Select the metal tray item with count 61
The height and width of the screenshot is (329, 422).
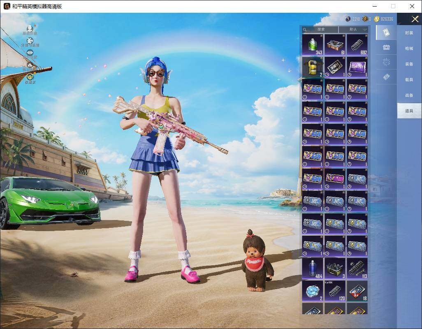pyautogui.click(x=335, y=45)
